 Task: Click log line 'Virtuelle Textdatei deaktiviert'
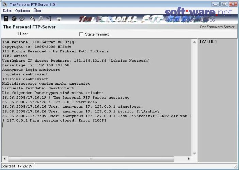(x=38, y=88)
